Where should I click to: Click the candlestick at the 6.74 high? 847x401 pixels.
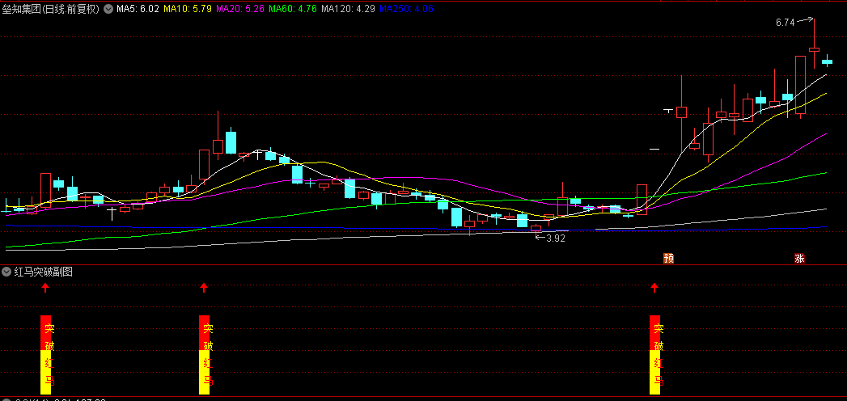(814, 49)
